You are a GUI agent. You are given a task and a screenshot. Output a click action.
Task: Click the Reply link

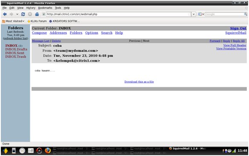coord(226,41)
